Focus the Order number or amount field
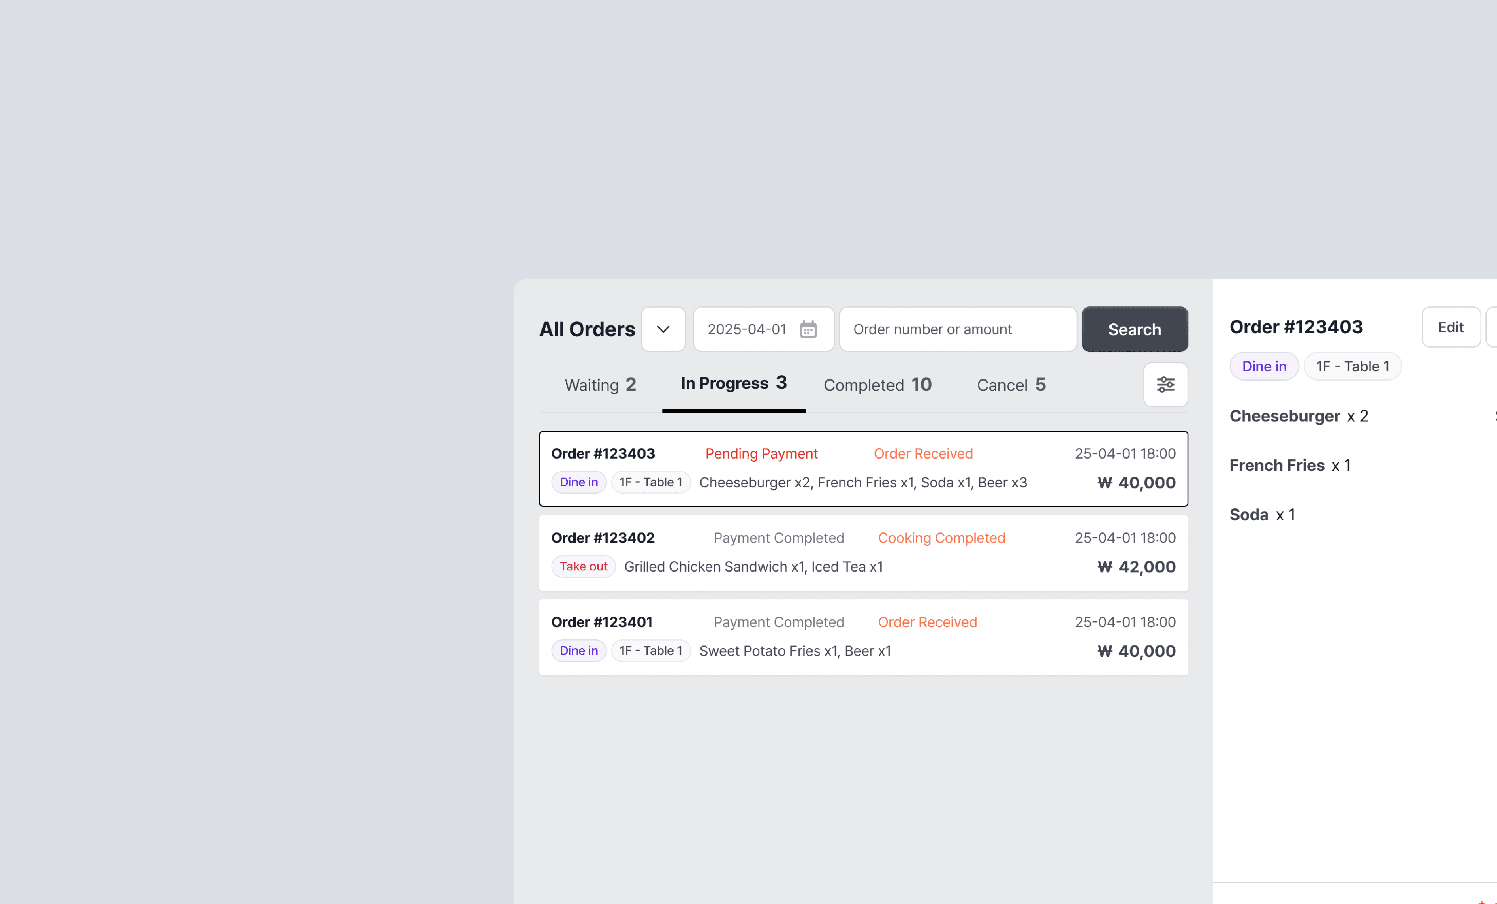The image size is (1497, 904). [x=958, y=329]
